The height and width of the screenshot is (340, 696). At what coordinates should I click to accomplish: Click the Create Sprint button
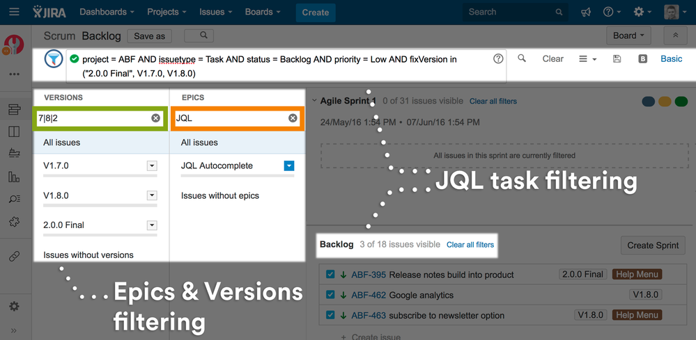click(x=653, y=245)
